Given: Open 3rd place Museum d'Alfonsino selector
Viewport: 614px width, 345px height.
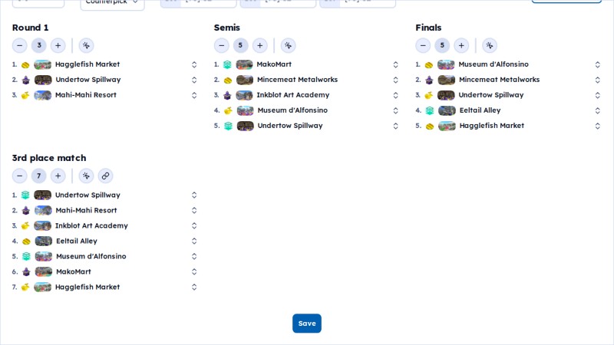Looking at the screenshot, I should (x=194, y=256).
